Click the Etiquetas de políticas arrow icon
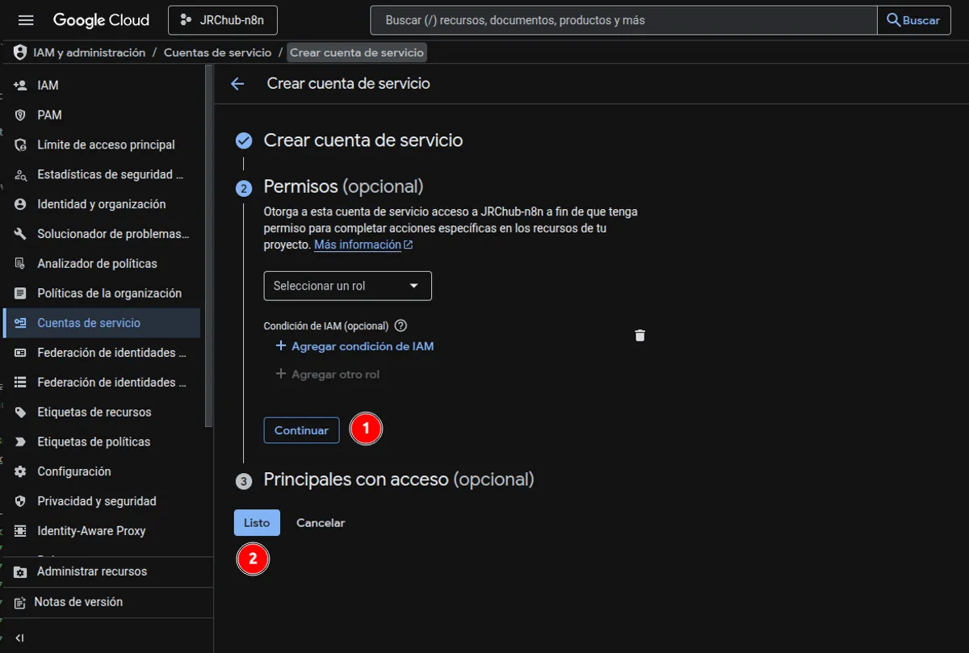Viewport: 969px width, 653px height. tap(21, 442)
